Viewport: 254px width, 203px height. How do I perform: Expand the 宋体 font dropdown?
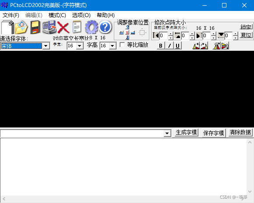(46, 46)
